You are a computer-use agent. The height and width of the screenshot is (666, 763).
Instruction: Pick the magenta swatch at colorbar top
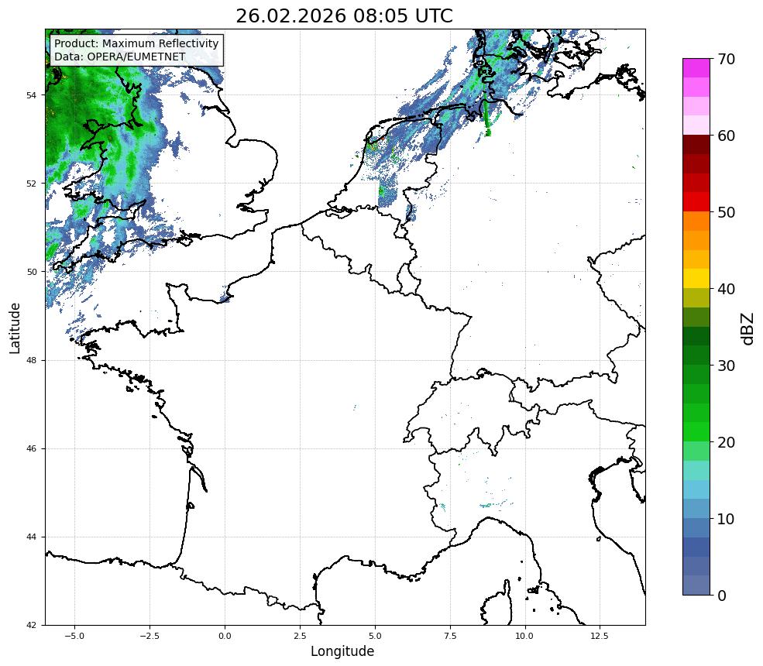pos(696,68)
